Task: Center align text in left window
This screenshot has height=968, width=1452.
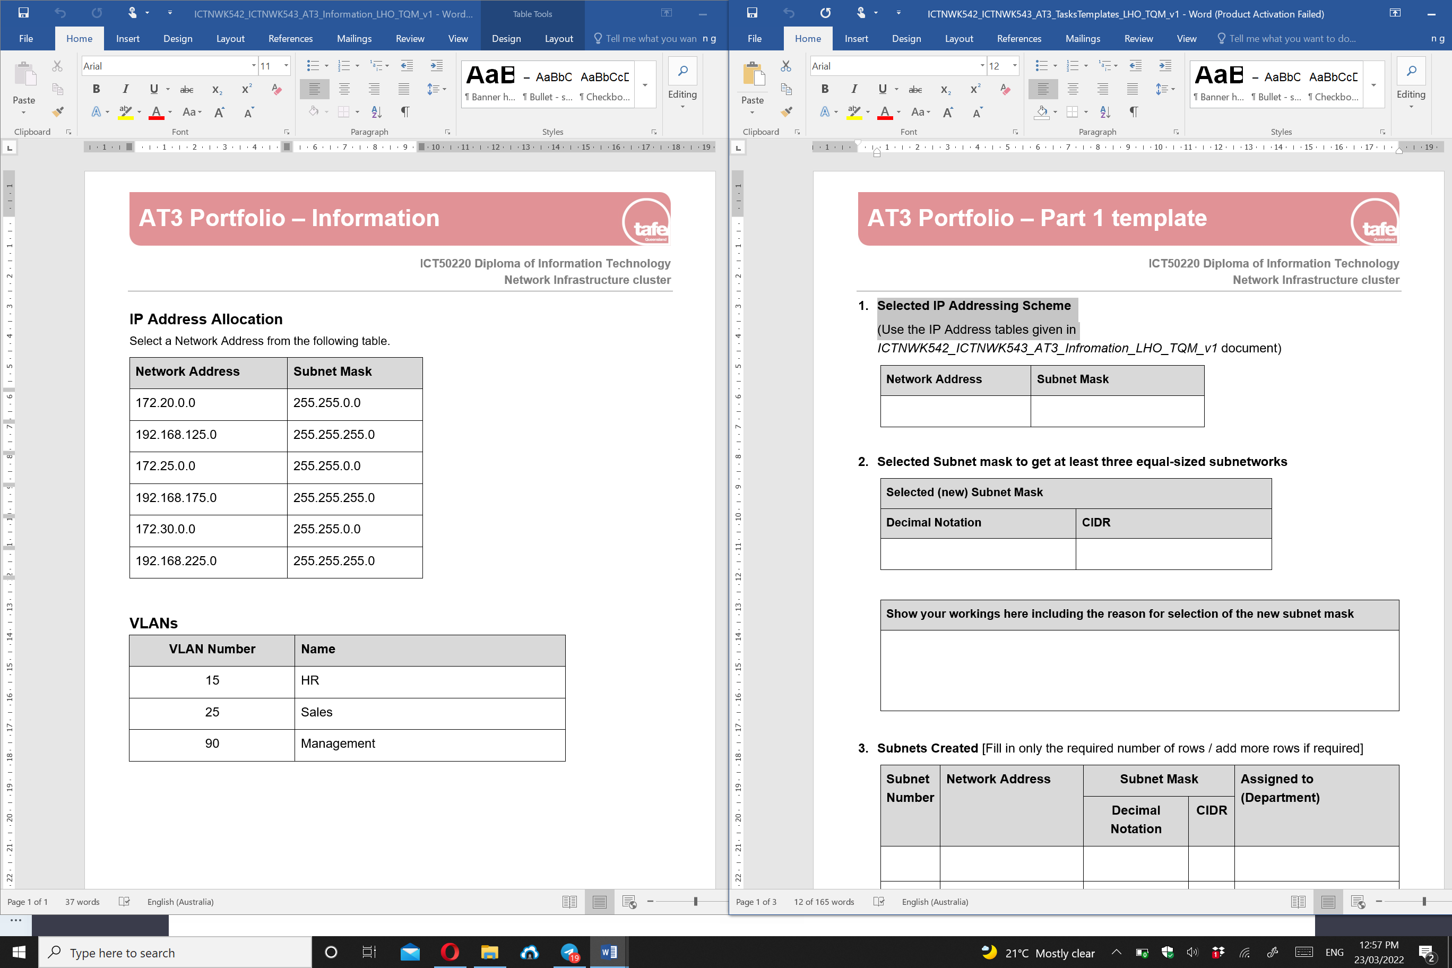Action: pos(344,89)
